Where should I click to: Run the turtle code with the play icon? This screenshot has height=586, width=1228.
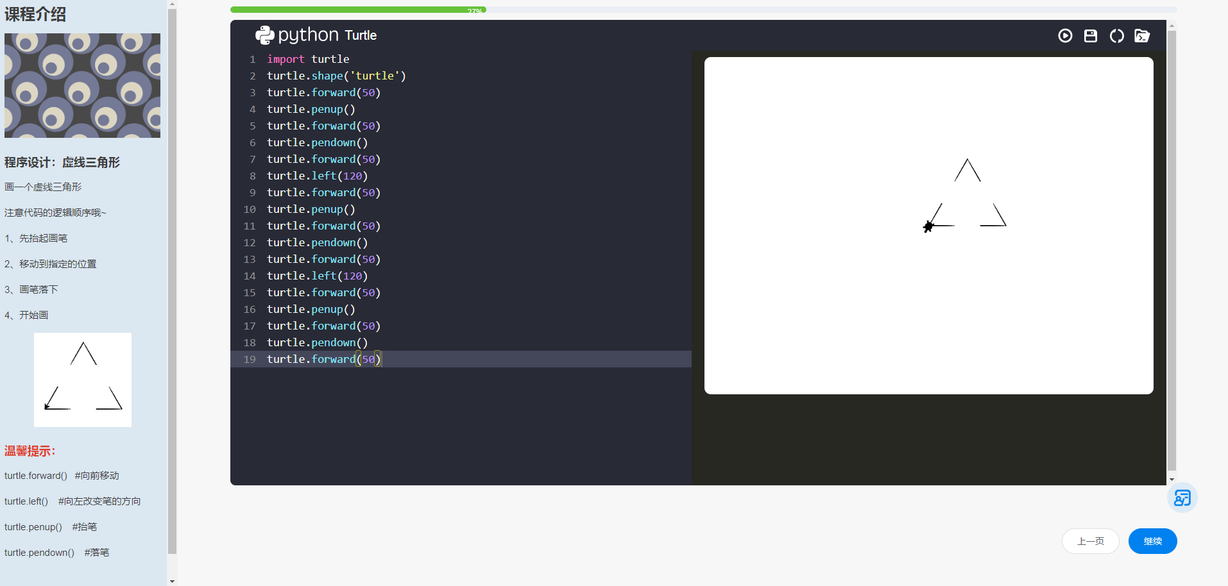click(x=1065, y=36)
